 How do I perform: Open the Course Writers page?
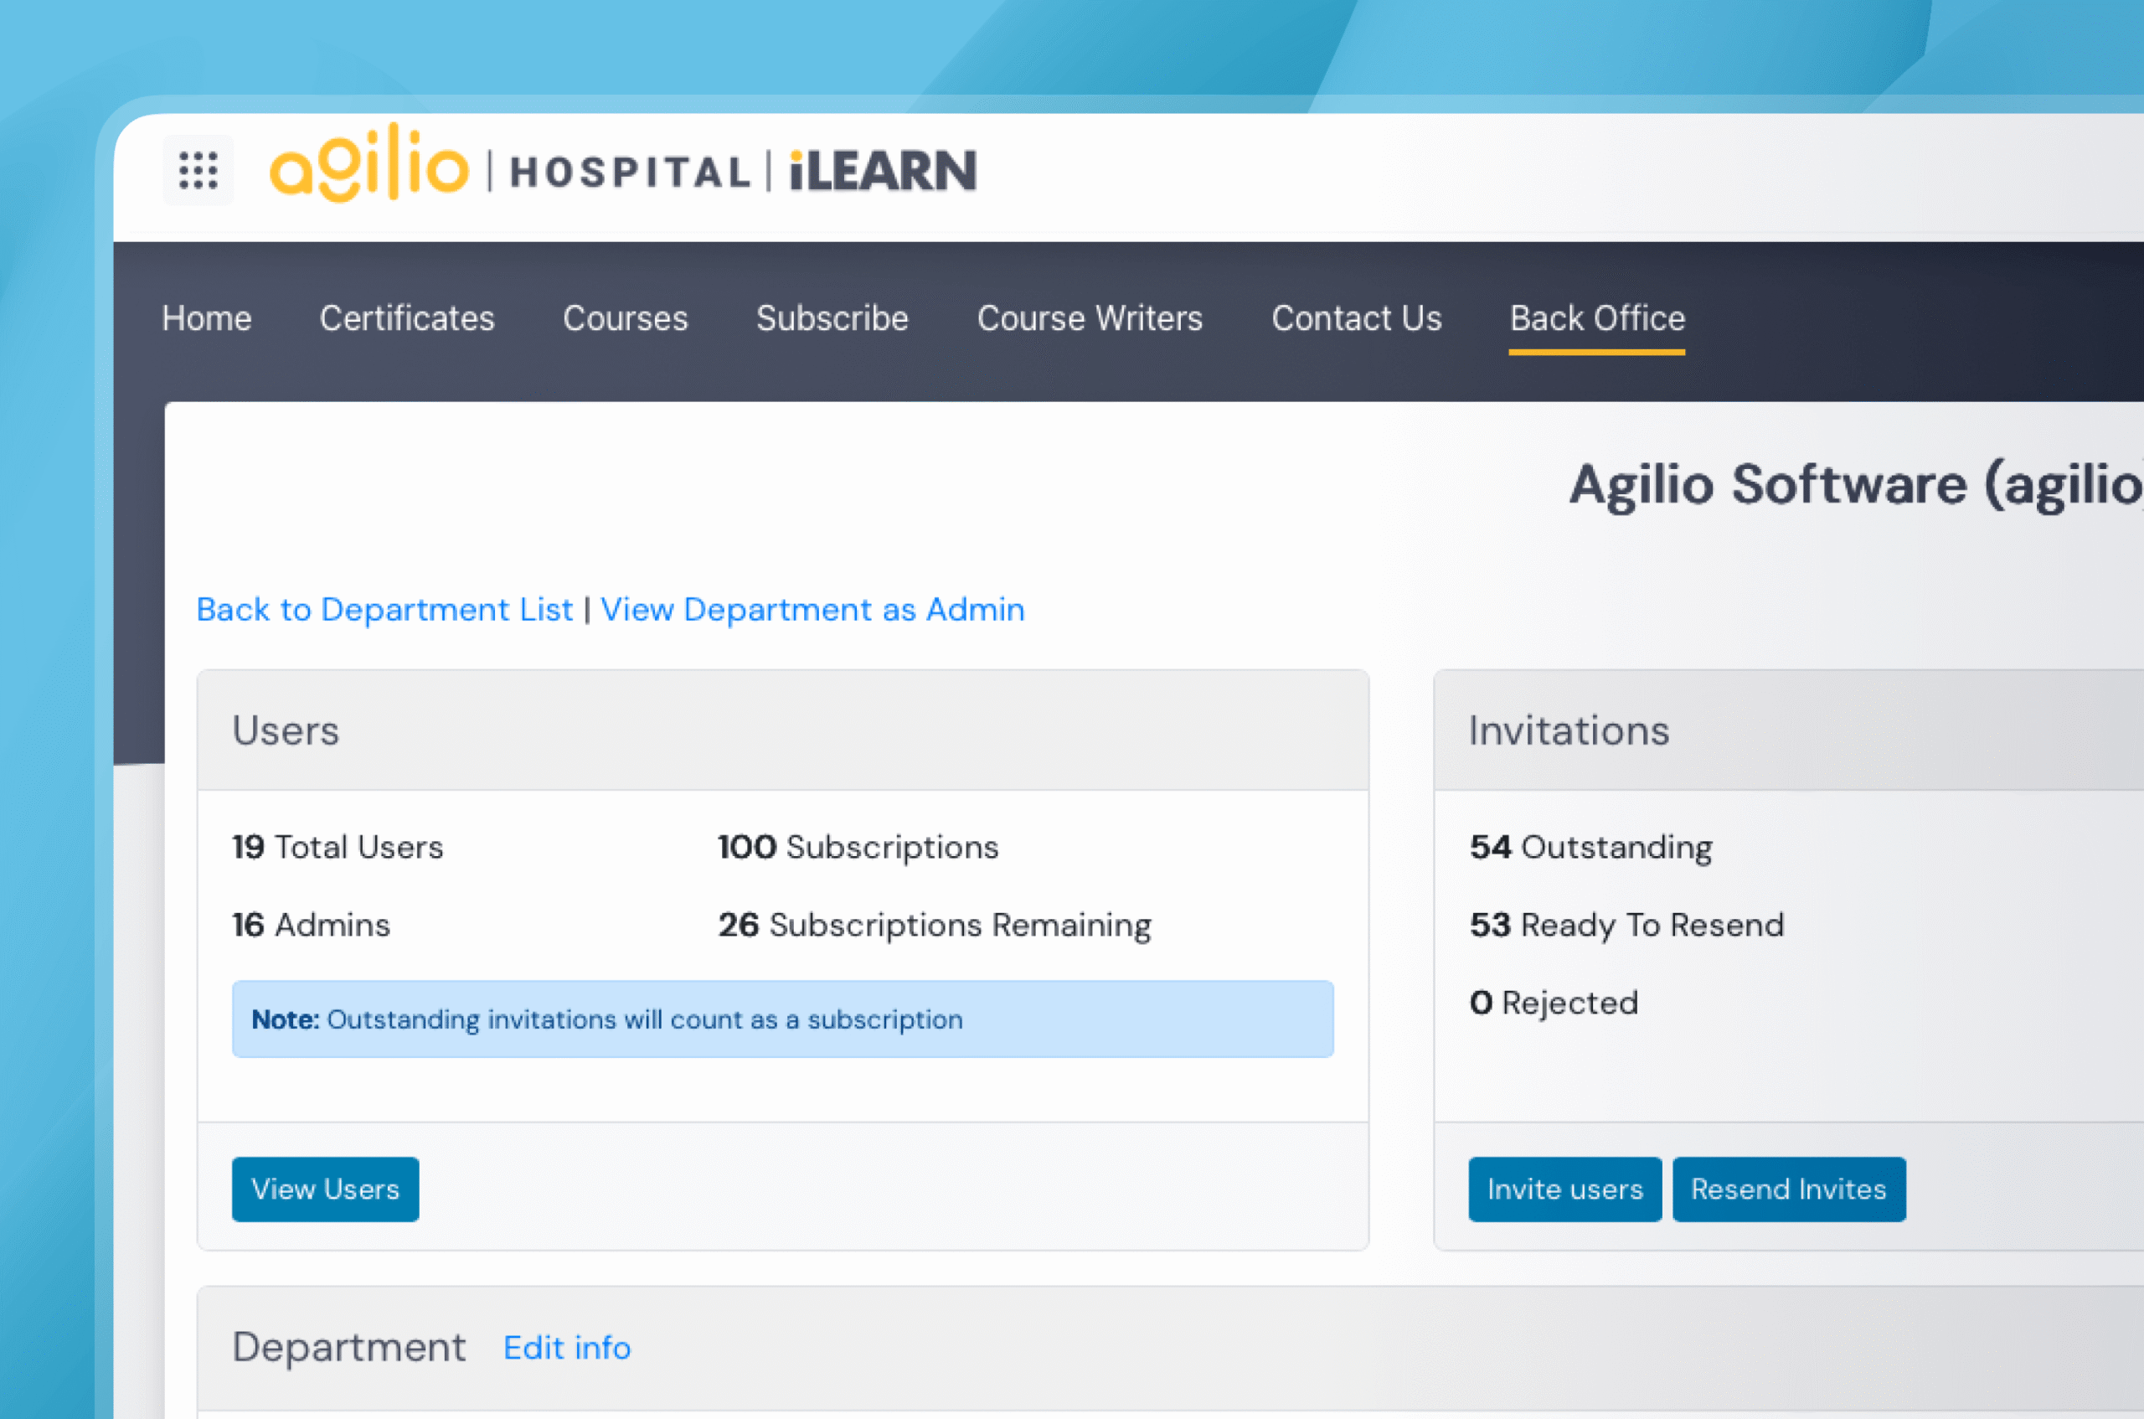1090,318
